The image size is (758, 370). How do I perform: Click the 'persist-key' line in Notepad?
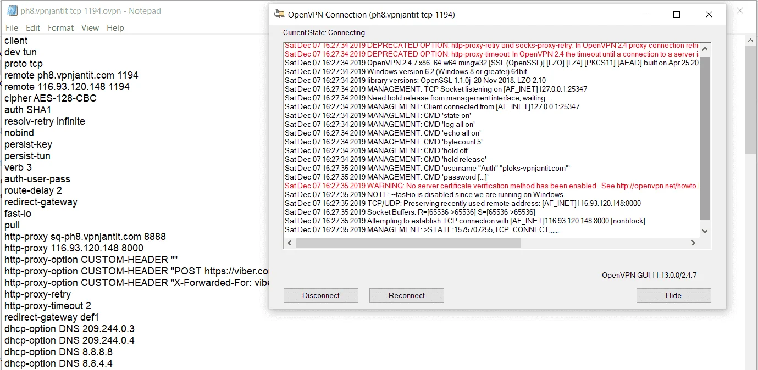[28, 144]
